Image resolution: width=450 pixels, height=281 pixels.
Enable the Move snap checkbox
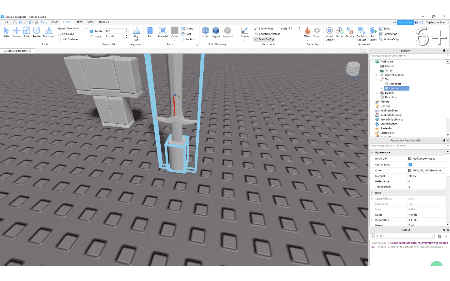(92, 37)
